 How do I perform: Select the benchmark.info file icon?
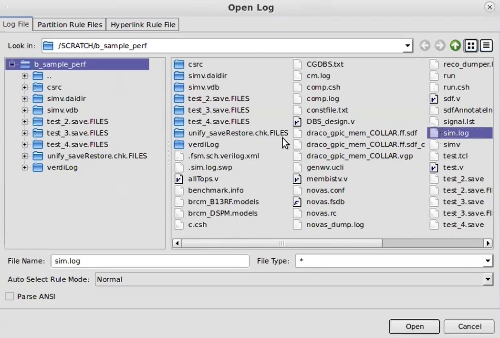(x=179, y=190)
